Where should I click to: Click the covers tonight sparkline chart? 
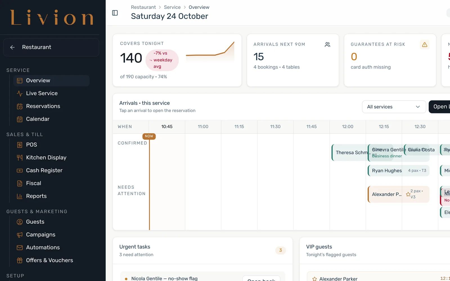click(210, 52)
